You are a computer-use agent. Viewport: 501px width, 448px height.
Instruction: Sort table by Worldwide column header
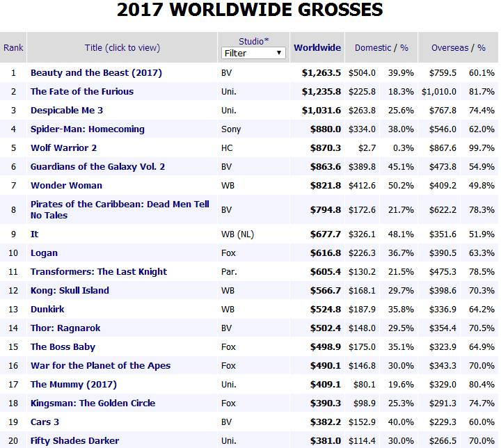(317, 48)
